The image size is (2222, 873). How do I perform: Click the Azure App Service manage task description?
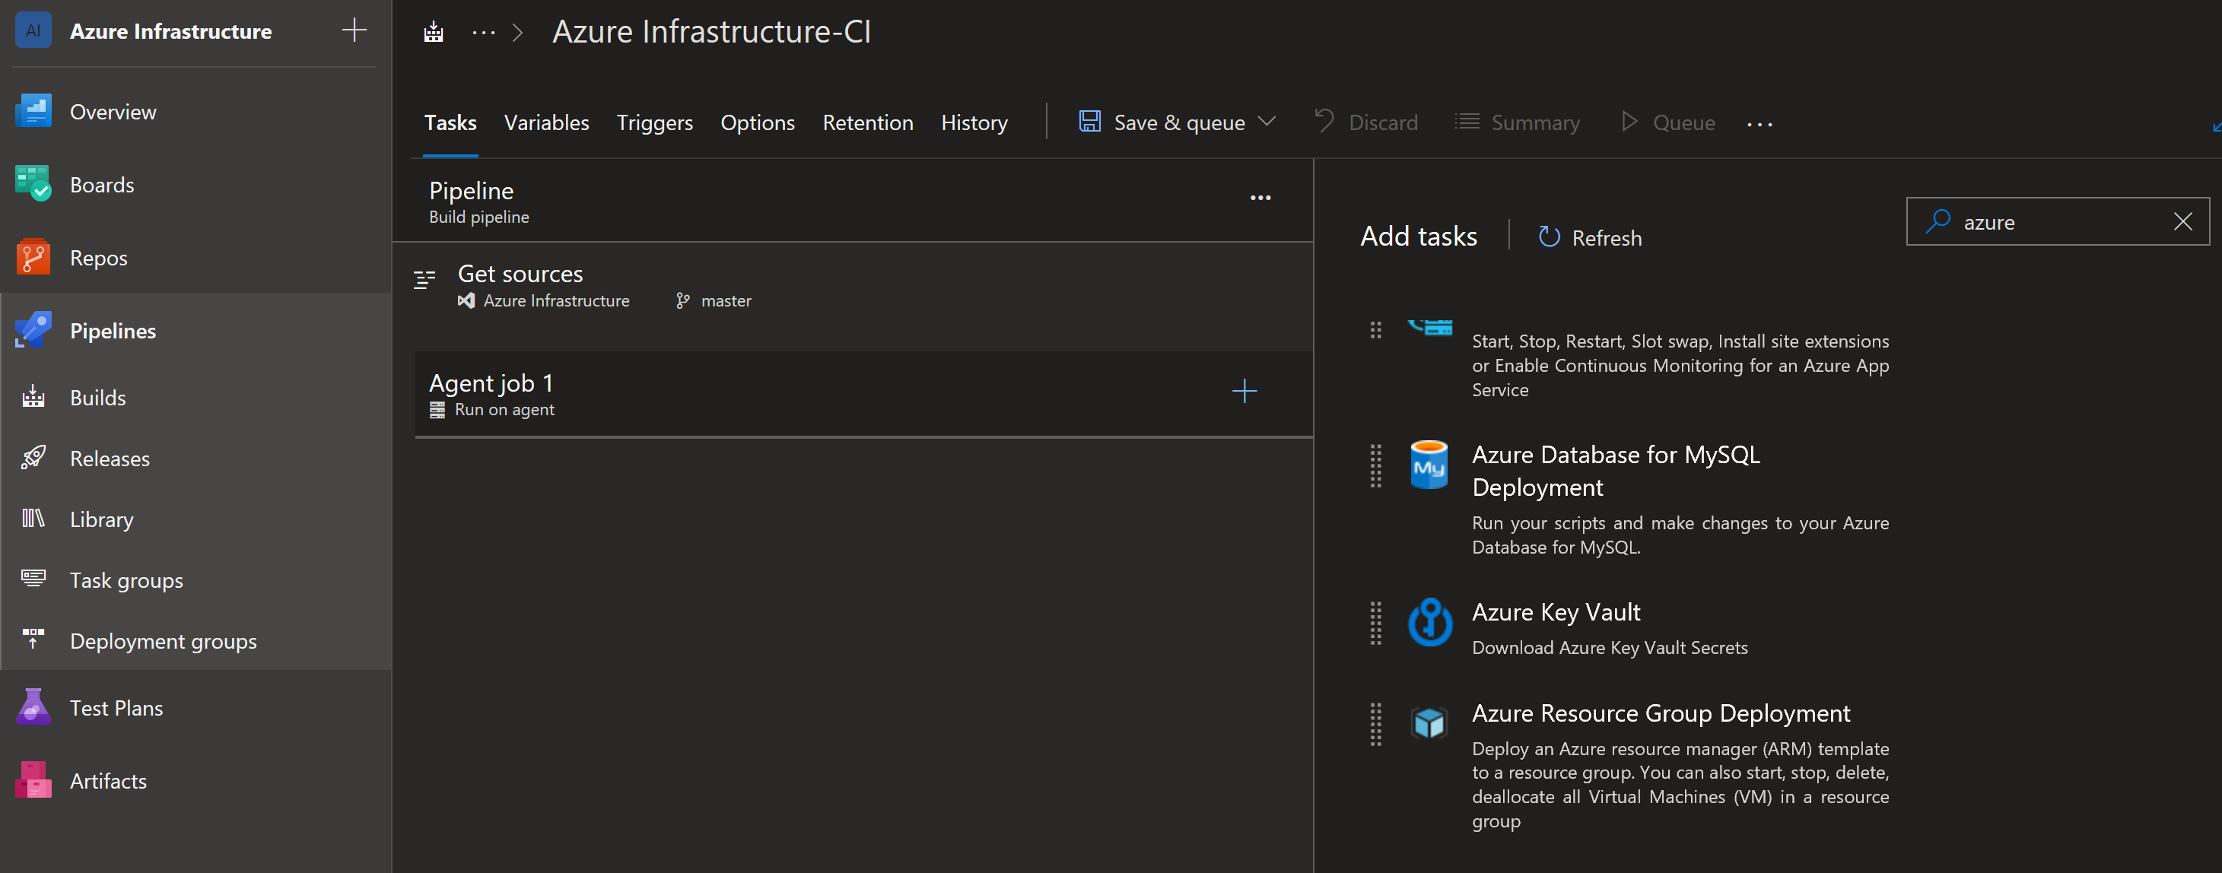pyautogui.click(x=1680, y=365)
